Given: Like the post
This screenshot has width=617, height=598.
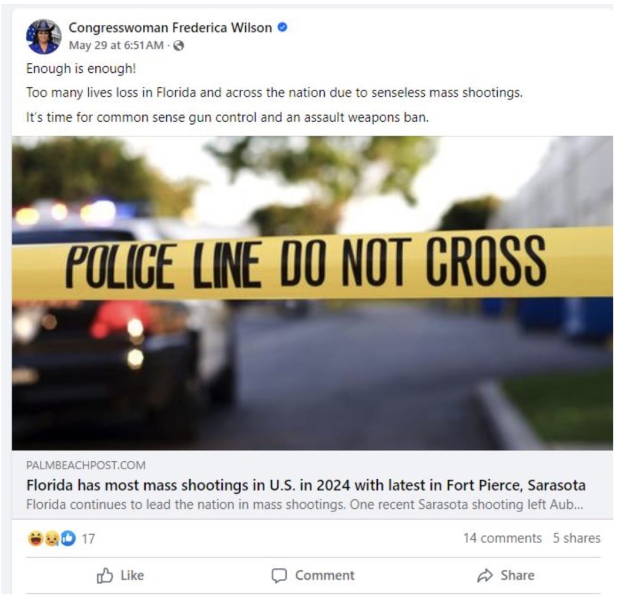Looking at the screenshot, I should click(x=121, y=576).
